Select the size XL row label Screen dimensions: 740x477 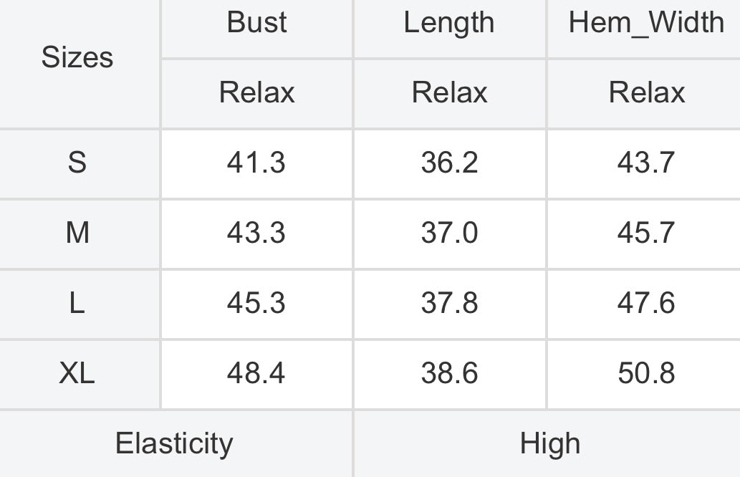[77, 373]
